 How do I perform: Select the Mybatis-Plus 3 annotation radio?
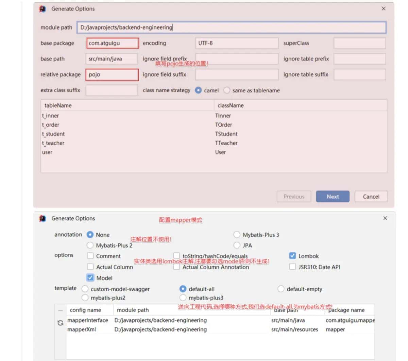click(x=237, y=235)
